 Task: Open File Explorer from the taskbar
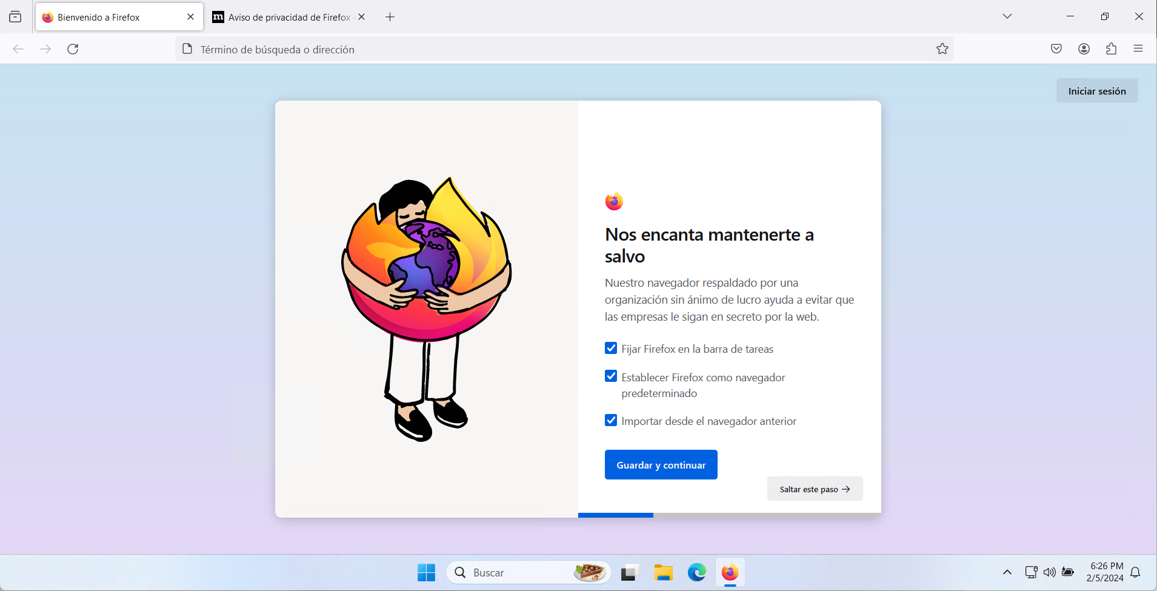(663, 572)
